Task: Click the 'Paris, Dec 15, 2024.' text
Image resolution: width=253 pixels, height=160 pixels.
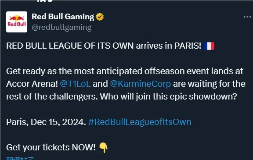Action: pyautogui.click(x=46, y=122)
